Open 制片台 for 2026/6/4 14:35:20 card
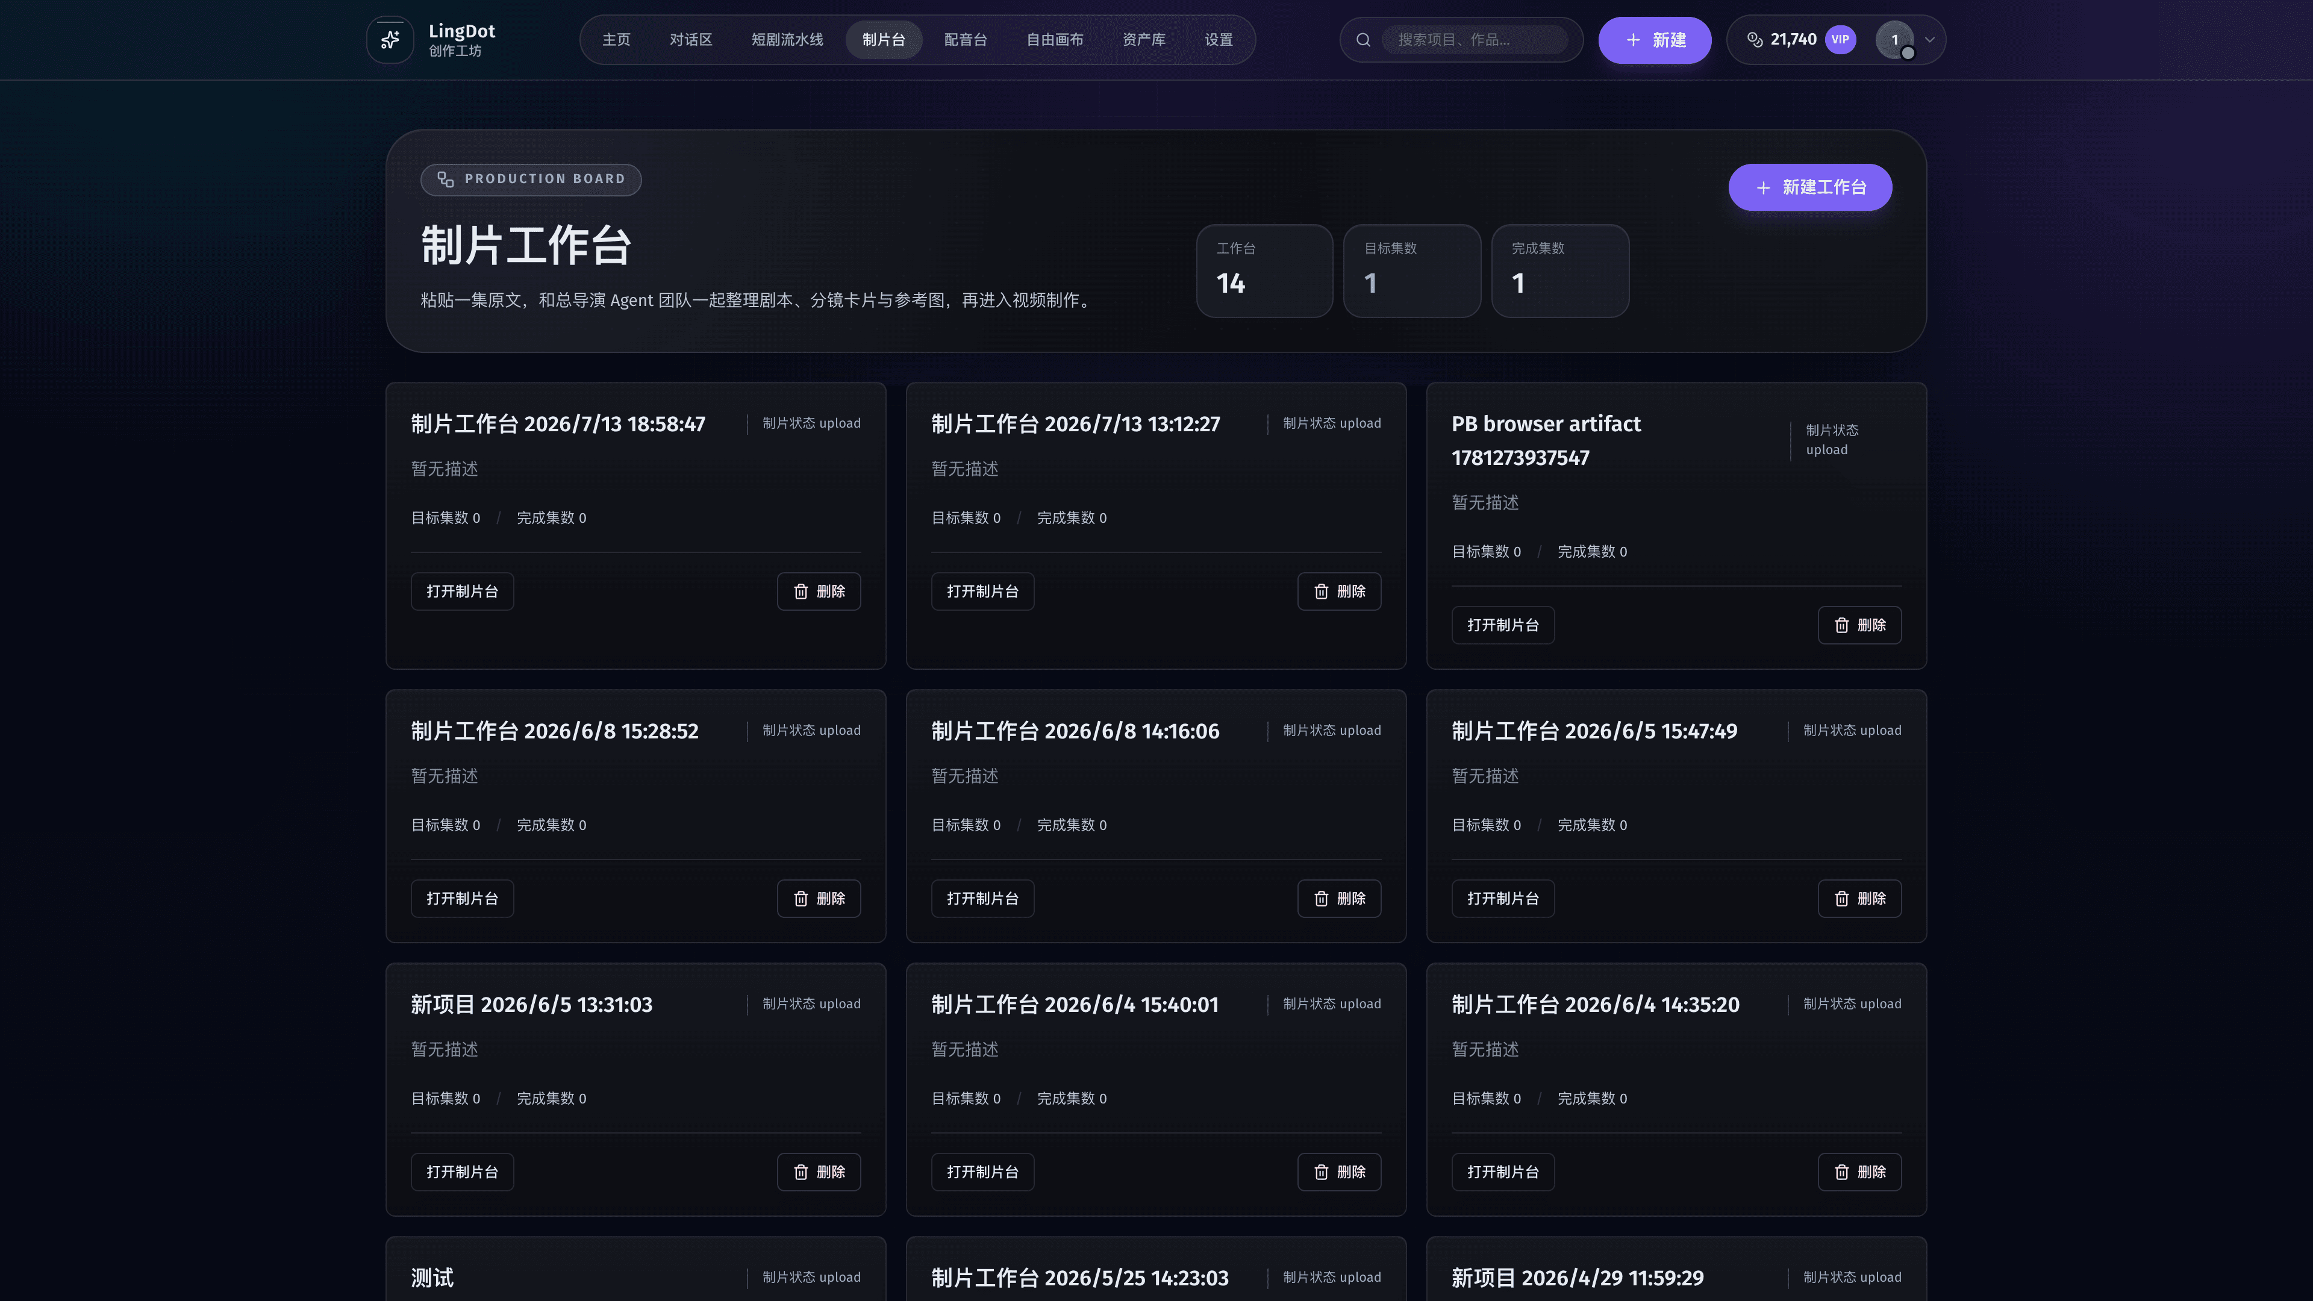2313x1301 pixels. tap(1502, 1173)
